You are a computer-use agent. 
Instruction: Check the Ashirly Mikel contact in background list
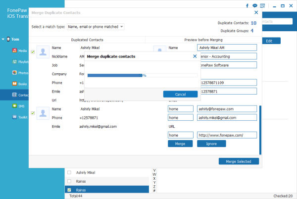tap(69, 172)
